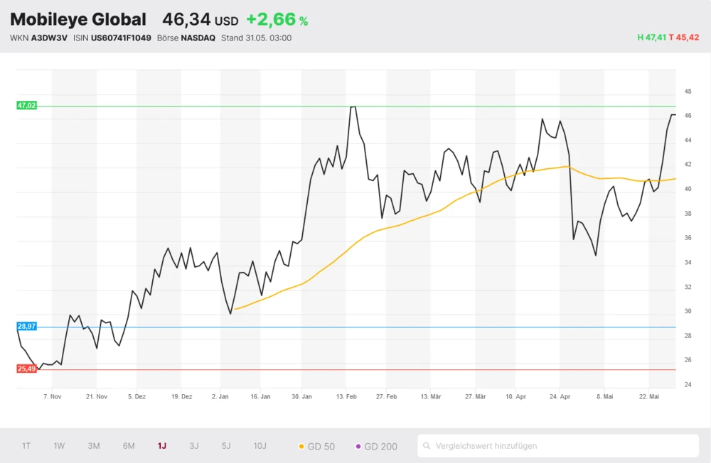711x463 pixels.
Task: Show the 5J chart period
Action: coord(226,446)
